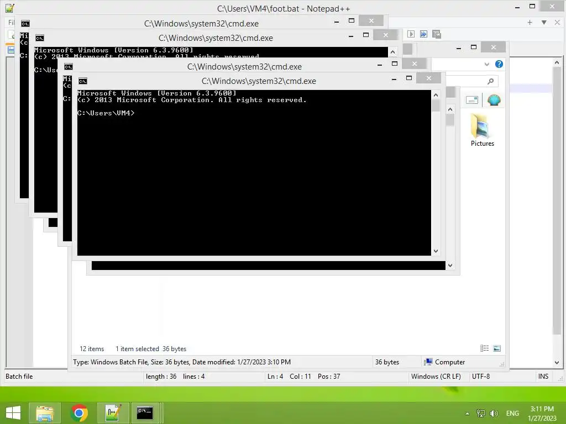Viewport: 566px width, 424px height.
Task: Click the volume speaker tray icon
Action: 494,414
